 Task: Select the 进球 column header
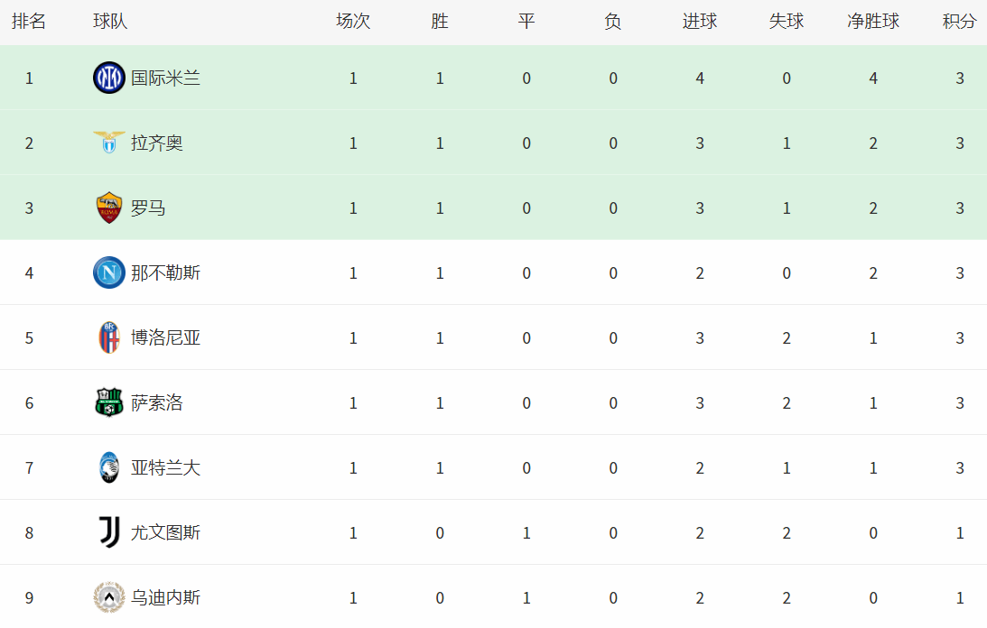pyautogui.click(x=700, y=22)
